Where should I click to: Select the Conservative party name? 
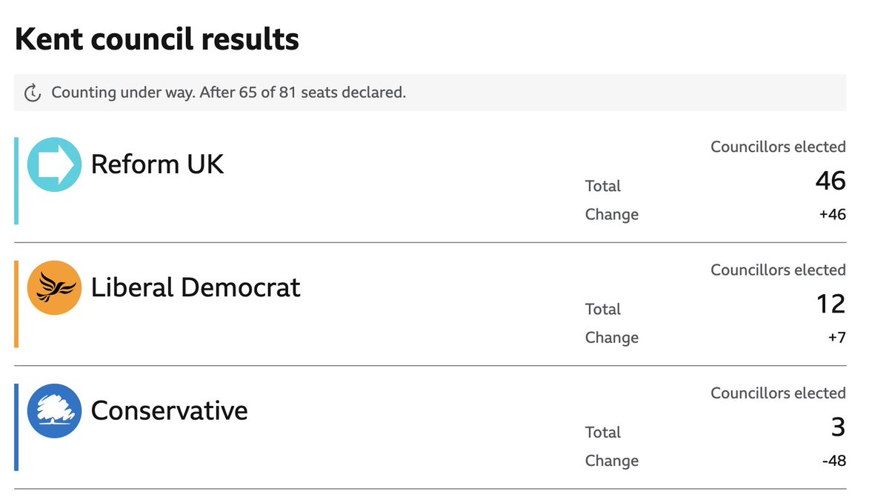click(169, 410)
